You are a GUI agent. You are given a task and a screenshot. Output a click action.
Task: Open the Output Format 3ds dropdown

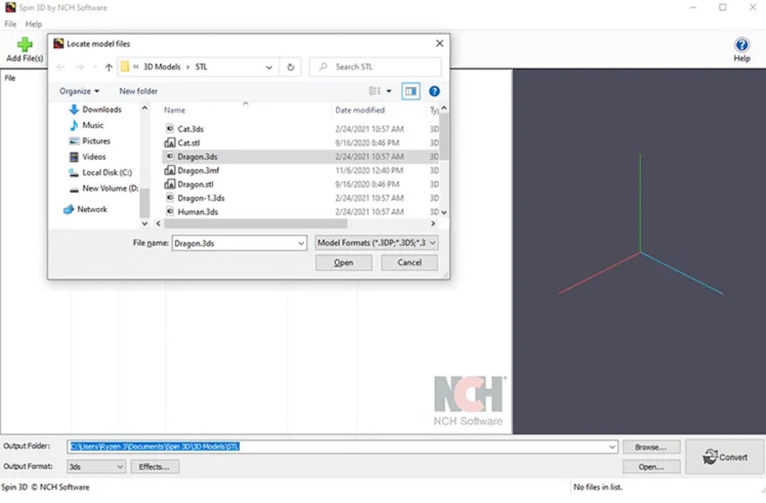tap(96, 467)
